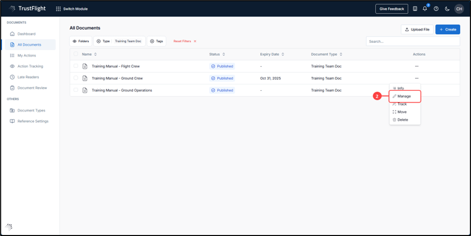Focus the Search input field
The height and width of the screenshot is (236, 471).
coord(413,41)
